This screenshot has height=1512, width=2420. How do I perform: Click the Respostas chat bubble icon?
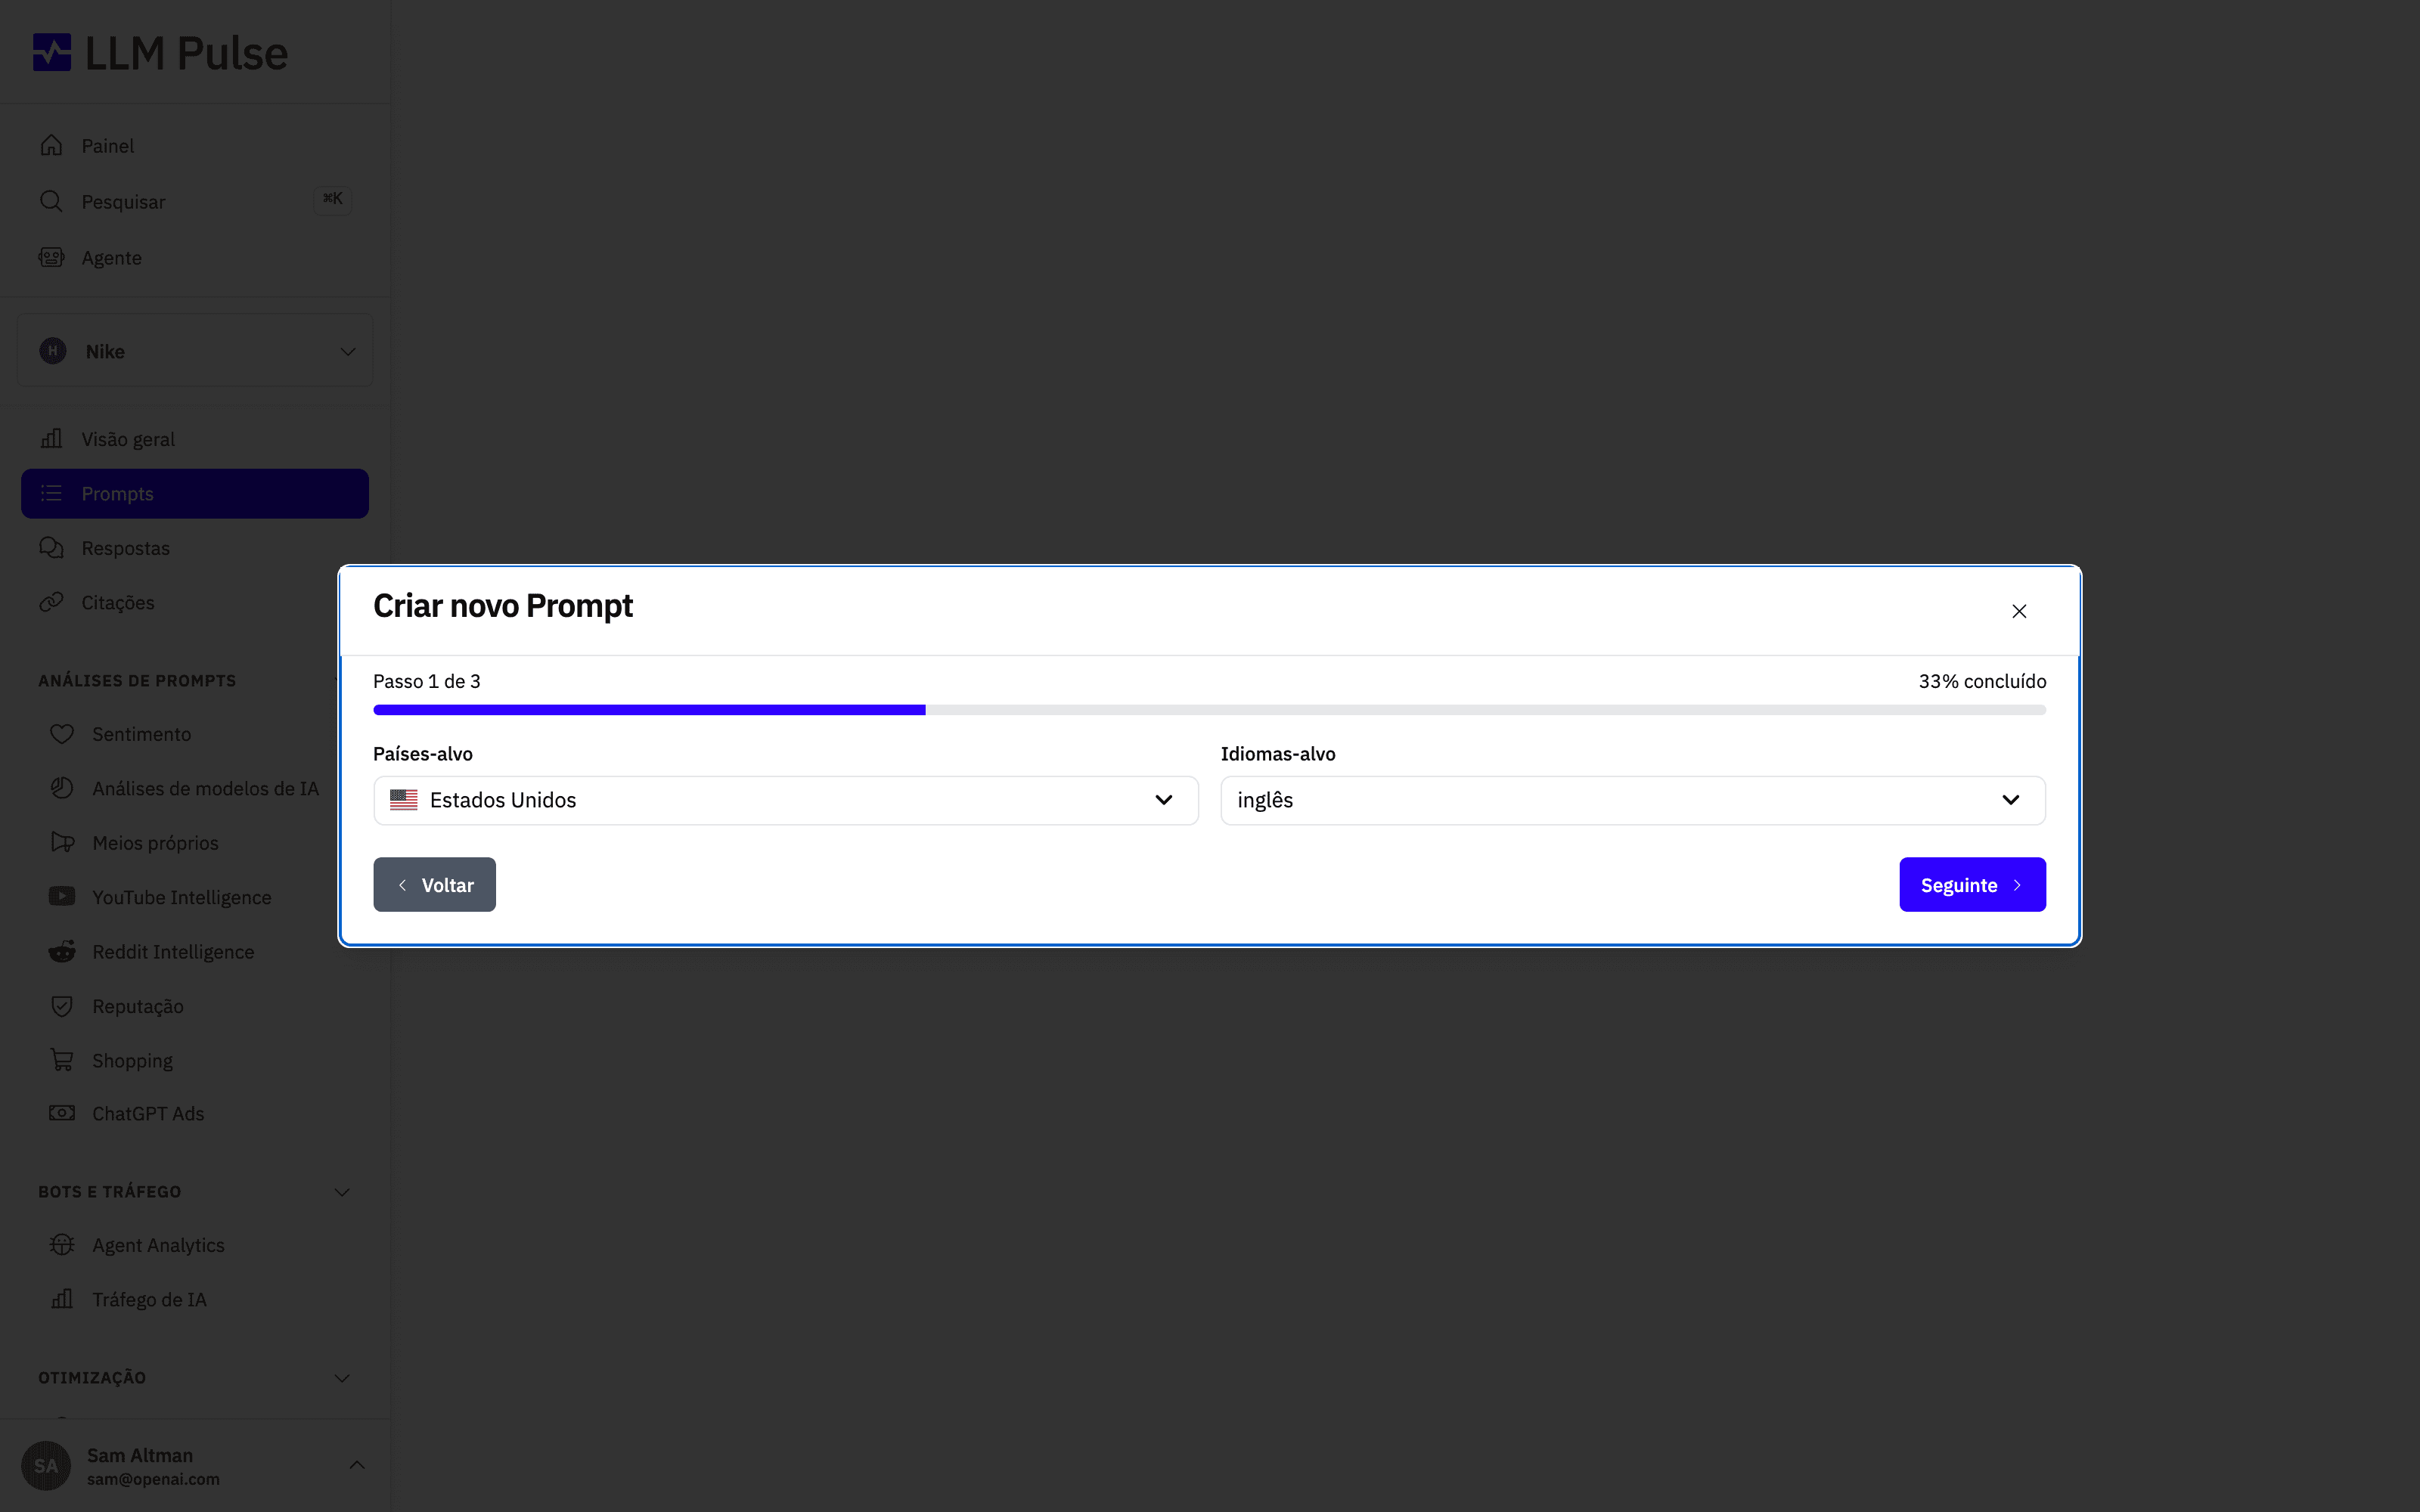point(51,548)
